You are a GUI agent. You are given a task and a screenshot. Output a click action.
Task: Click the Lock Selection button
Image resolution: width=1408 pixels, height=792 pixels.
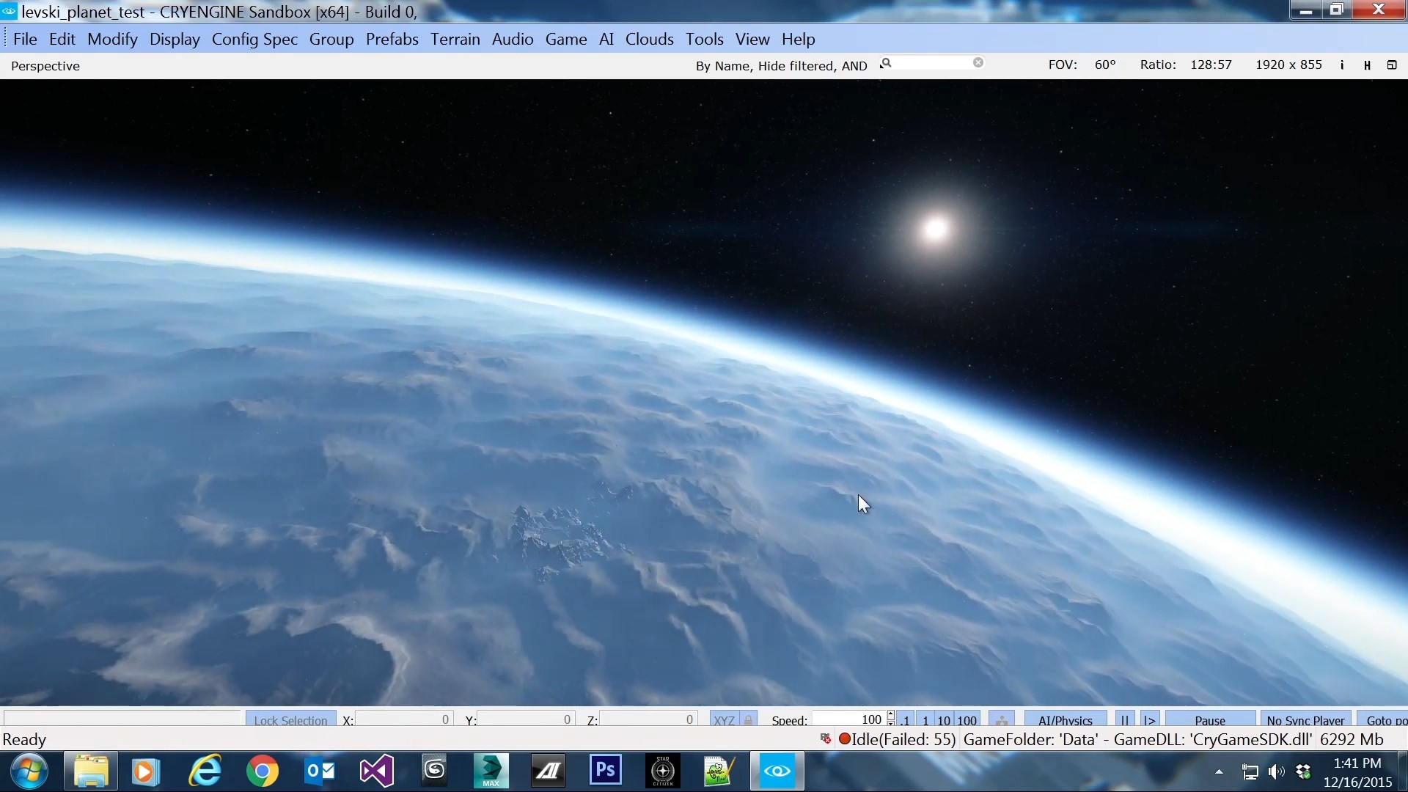pyautogui.click(x=290, y=719)
